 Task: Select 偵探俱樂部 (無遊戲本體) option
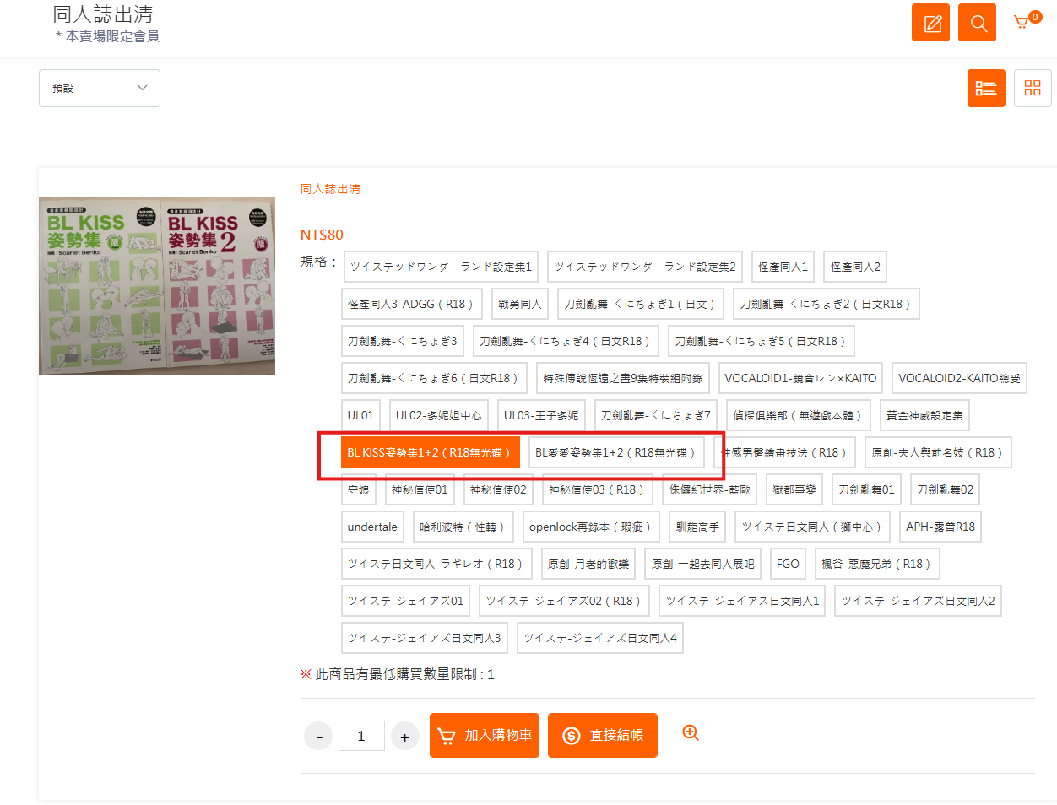799,415
